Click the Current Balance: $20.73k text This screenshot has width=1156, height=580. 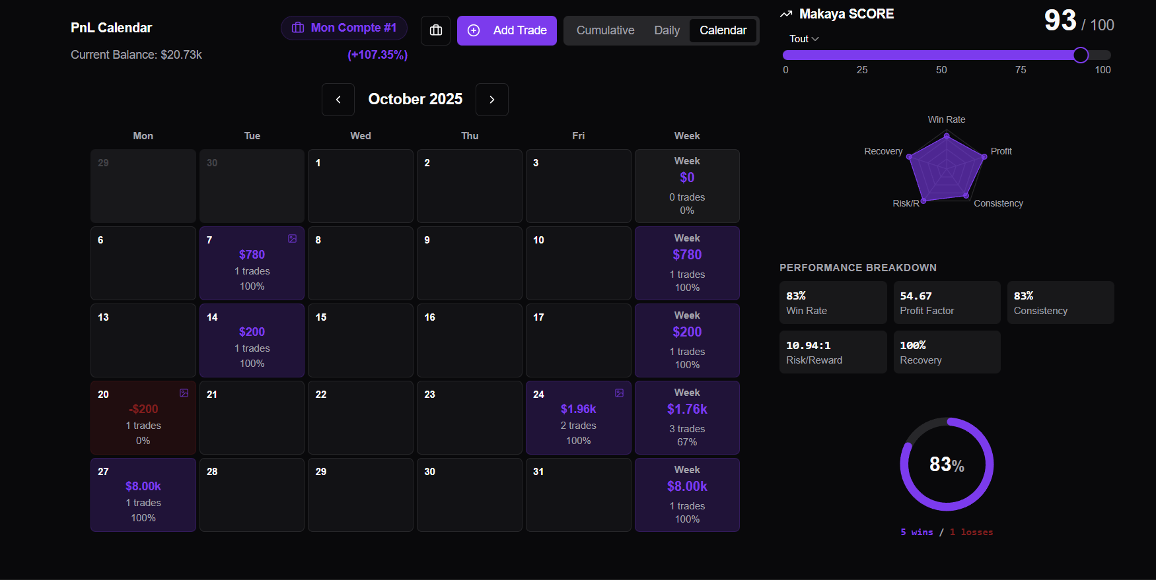point(136,55)
